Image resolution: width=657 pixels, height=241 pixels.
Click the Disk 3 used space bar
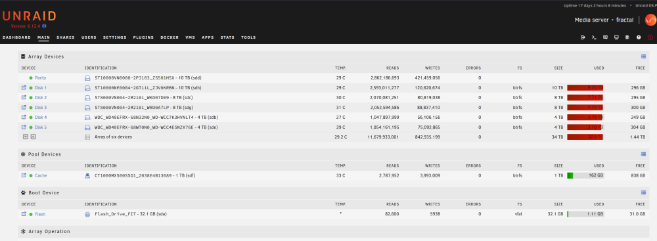click(585, 107)
